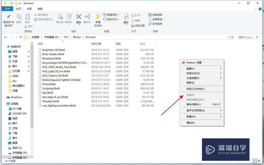264x165 pixels.
Task: Click in the search browser box
Action: [248, 37]
